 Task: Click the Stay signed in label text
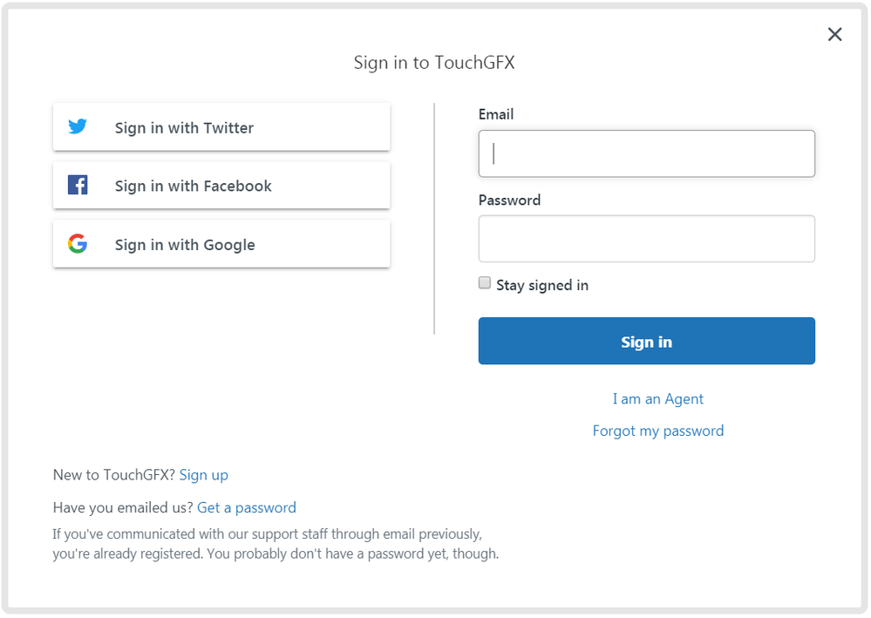point(542,285)
